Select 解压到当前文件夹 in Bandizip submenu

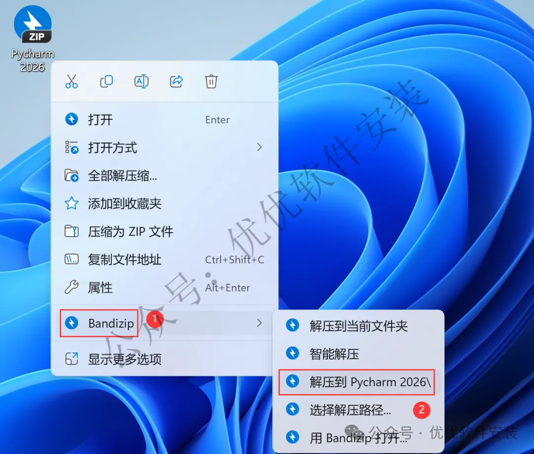click(x=358, y=326)
